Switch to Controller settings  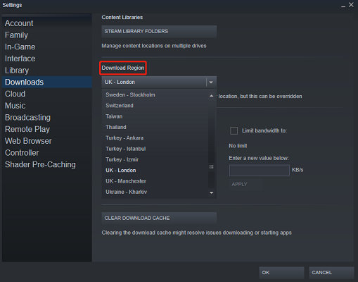coord(47,152)
